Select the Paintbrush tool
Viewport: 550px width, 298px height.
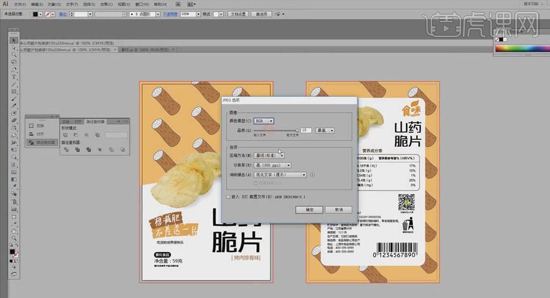[x=14, y=99]
